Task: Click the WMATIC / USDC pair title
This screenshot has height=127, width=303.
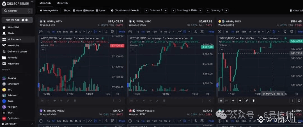Action: [x=56, y=111]
